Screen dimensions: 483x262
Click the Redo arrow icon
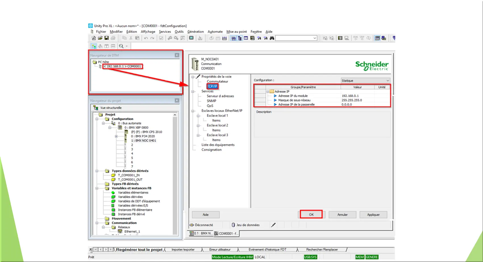[x=152, y=38]
